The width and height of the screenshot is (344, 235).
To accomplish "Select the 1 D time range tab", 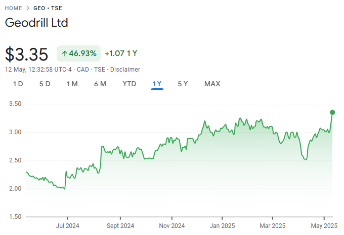I will pos(18,84).
